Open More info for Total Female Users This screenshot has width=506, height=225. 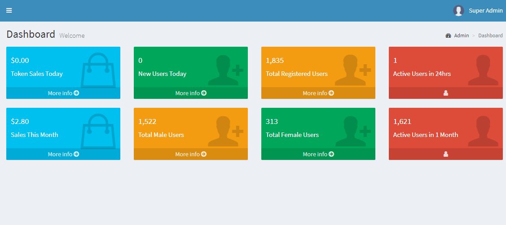click(x=318, y=154)
